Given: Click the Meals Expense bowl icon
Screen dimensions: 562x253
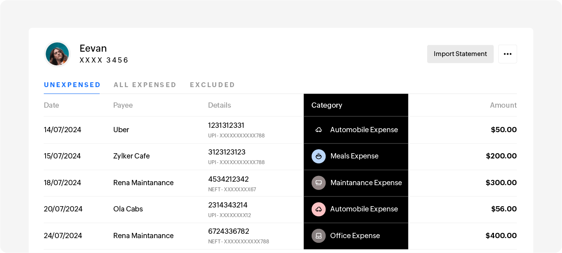Looking at the screenshot, I should pyautogui.click(x=319, y=156).
